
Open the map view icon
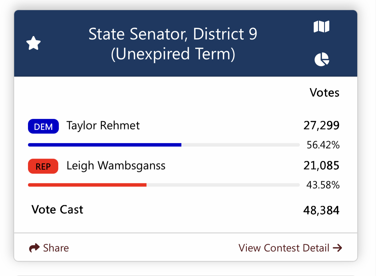[x=322, y=27]
